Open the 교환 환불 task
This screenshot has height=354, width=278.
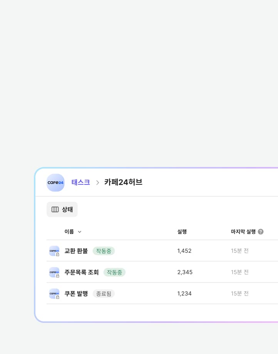pos(75,250)
